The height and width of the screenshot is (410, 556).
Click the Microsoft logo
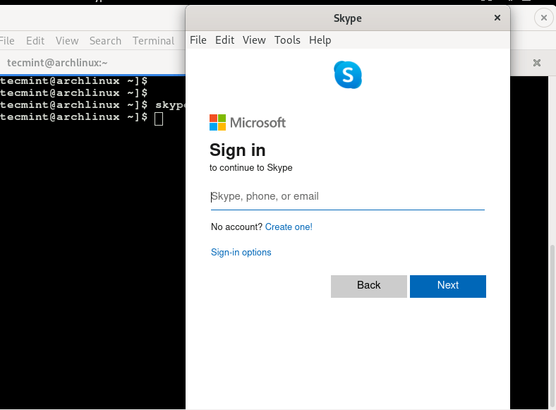[248, 122]
